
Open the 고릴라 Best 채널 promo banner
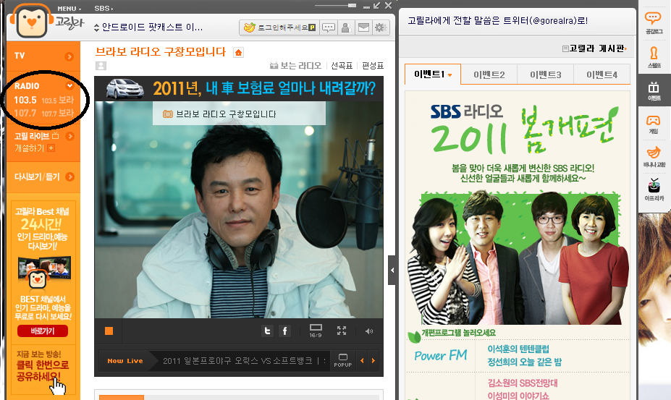coord(43,272)
